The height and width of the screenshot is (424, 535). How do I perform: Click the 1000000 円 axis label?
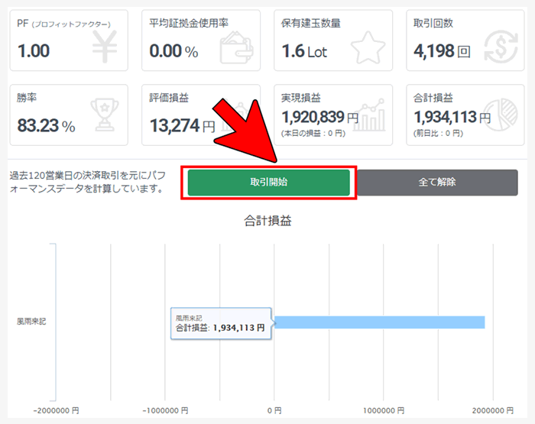point(384,411)
